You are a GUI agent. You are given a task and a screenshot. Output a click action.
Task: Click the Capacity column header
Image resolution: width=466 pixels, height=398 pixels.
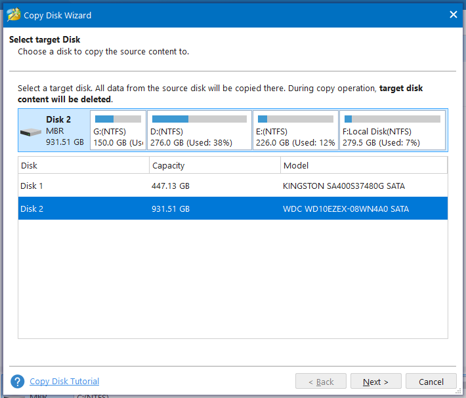tap(215, 165)
